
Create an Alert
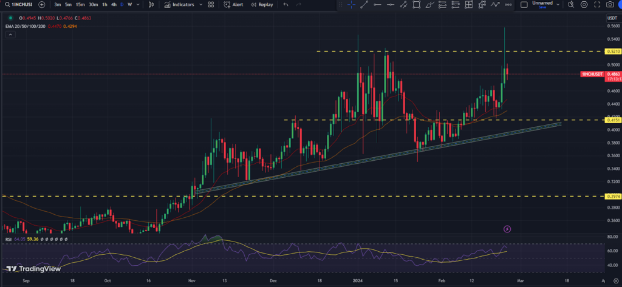coord(233,5)
